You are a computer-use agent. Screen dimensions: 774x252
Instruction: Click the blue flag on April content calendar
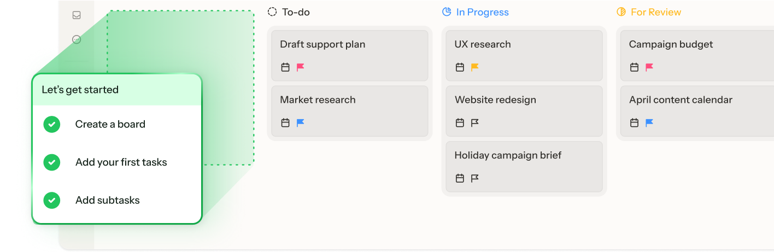click(x=649, y=123)
